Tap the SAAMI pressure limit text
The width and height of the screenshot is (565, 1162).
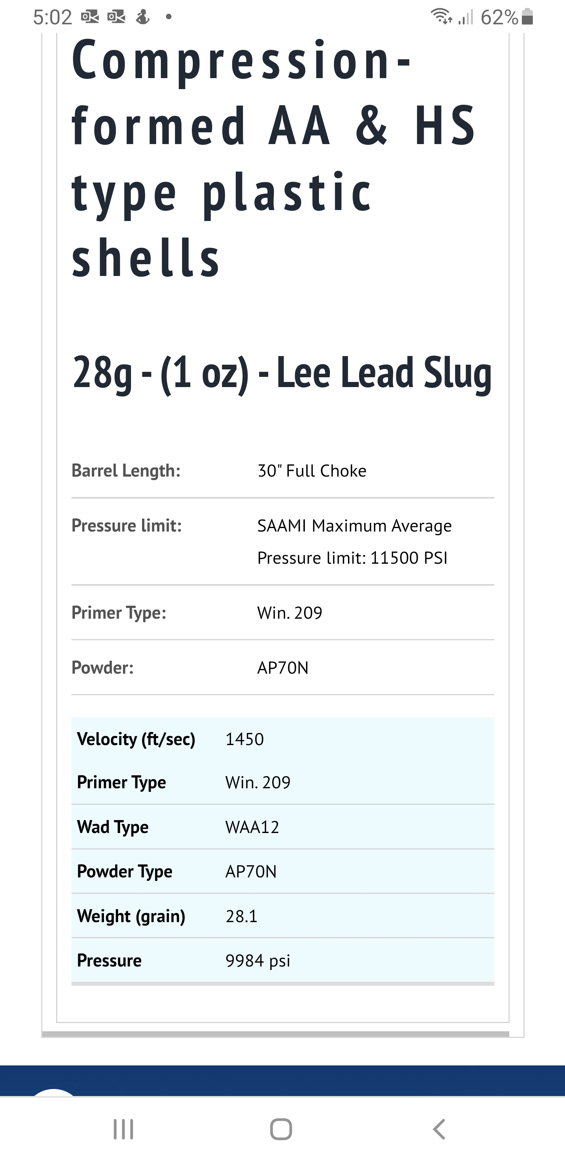[354, 541]
